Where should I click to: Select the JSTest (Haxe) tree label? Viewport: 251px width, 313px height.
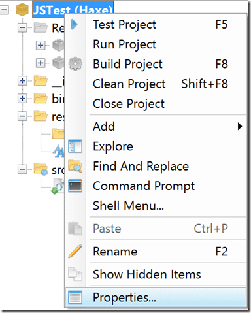73,9
